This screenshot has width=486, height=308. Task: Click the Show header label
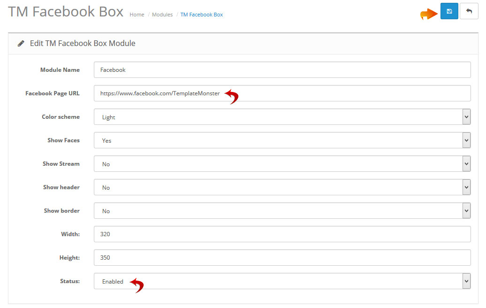coord(61,187)
